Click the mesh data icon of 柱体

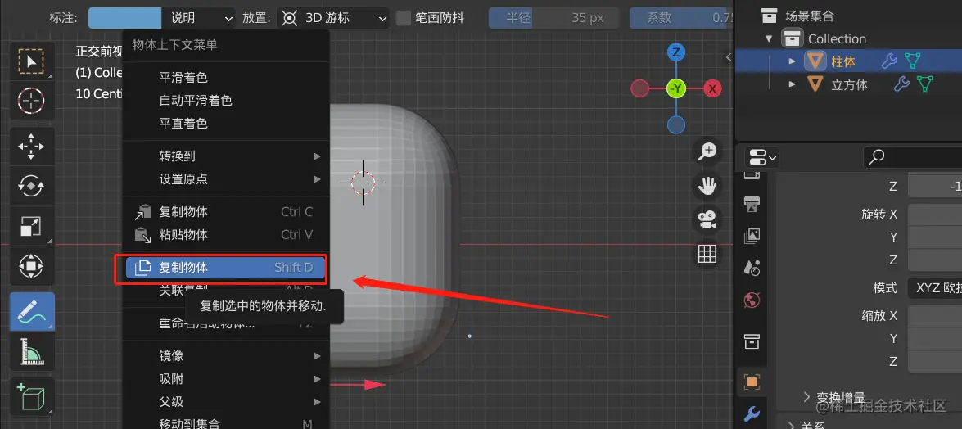point(913,61)
